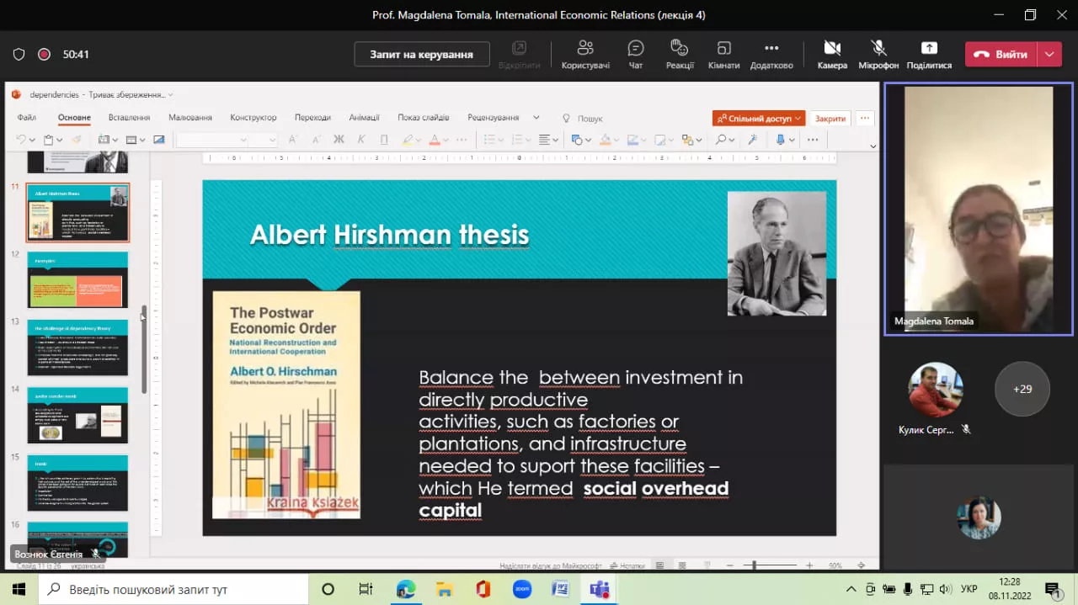Image resolution: width=1078 pixels, height=605 pixels.
Task: Open Додатково more options menu
Action: click(x=771, y=54)
